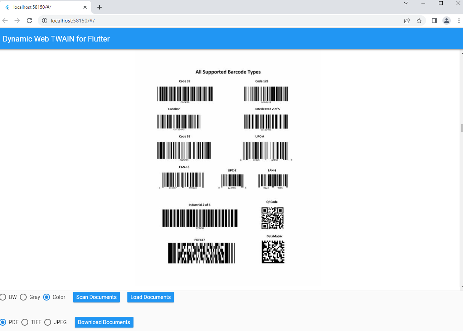
Task: Select the BW pixel type radio button
Action: click(x=3, y=297)
